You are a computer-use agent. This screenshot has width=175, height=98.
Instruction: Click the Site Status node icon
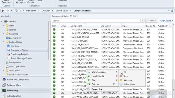9,46
